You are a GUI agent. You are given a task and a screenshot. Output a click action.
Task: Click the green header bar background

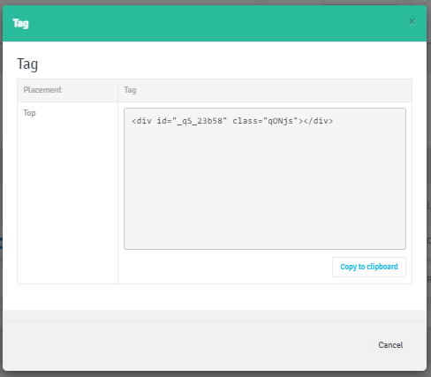[x=215, y=23]
